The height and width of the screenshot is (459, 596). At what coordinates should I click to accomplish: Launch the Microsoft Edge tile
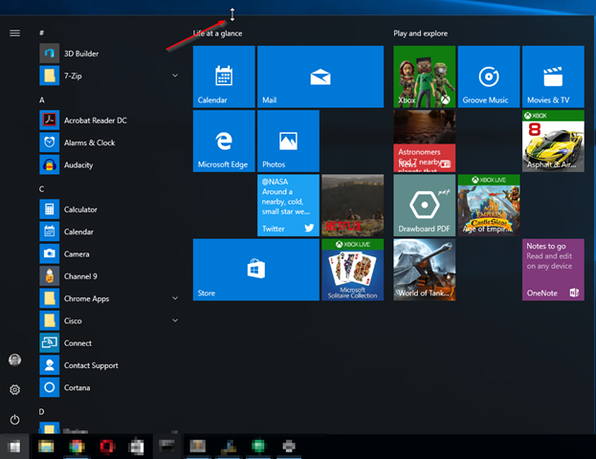tap(224, 141)
